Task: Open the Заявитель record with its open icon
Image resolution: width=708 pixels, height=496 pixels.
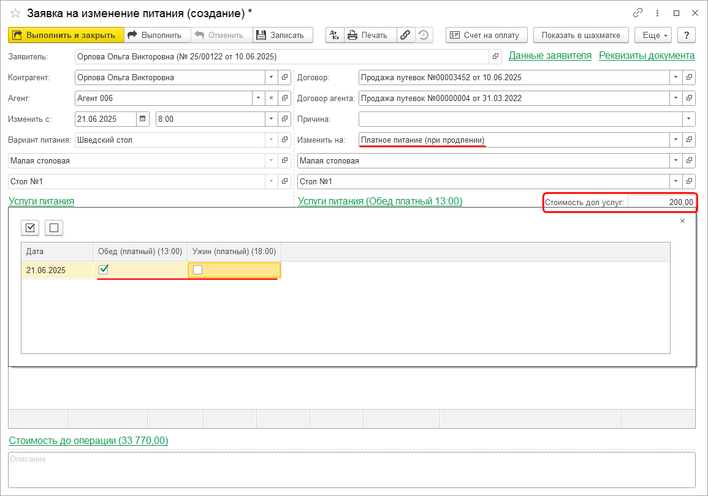Action: click(x=495, y=56)
